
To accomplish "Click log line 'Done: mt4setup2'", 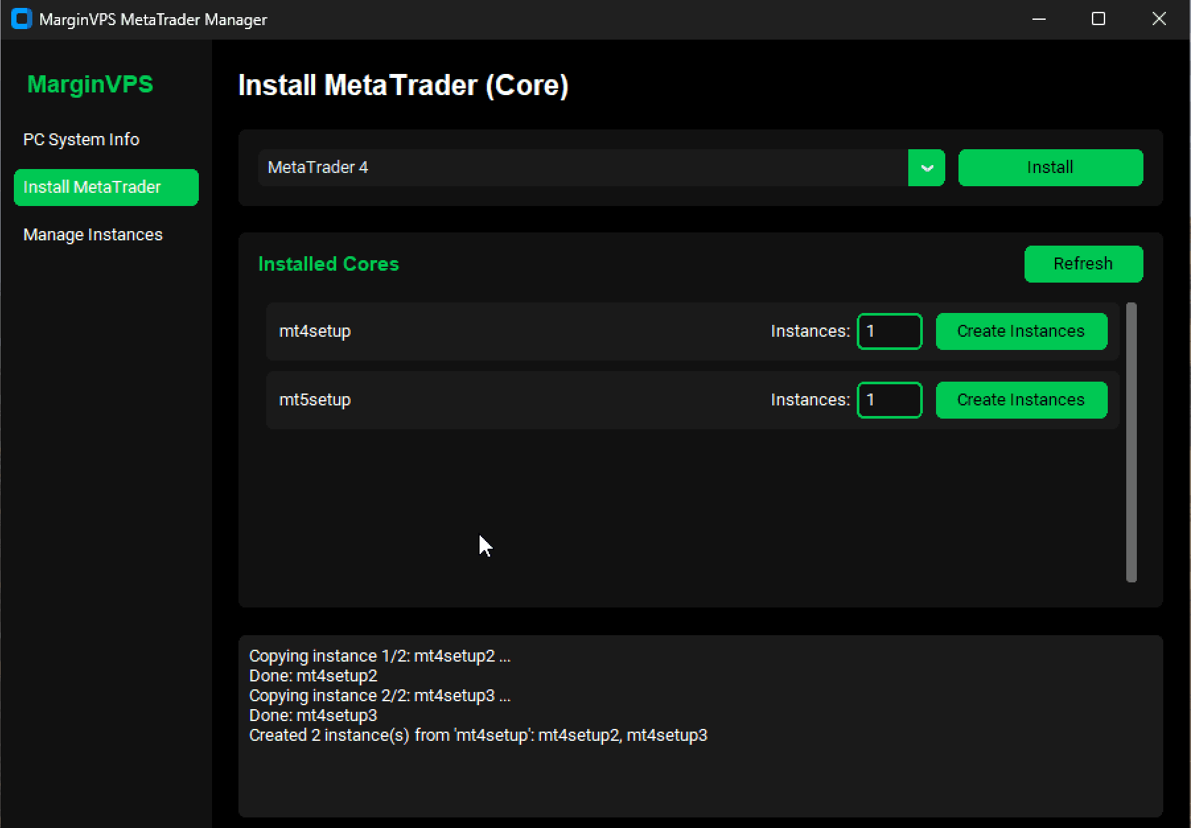I will (x=313, y=676).
